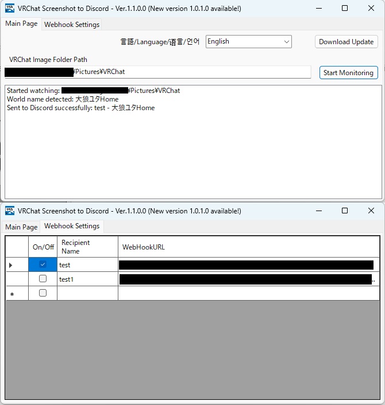Open the English language dropdown
The width and height of the screenshot is (385, 405).
249,41
